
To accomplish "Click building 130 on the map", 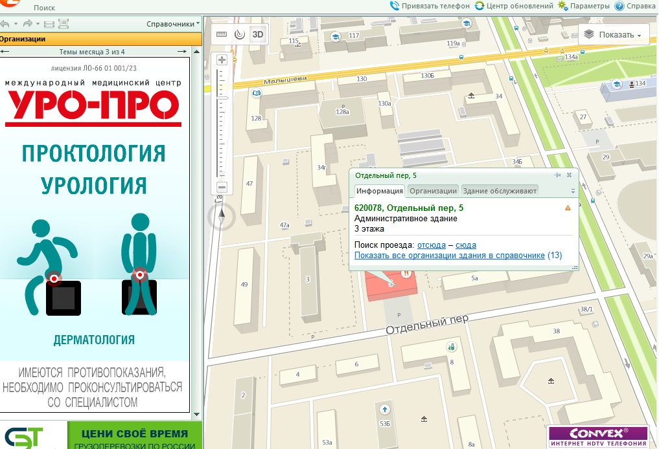I will pyautogui.click(x=362, y=79).
